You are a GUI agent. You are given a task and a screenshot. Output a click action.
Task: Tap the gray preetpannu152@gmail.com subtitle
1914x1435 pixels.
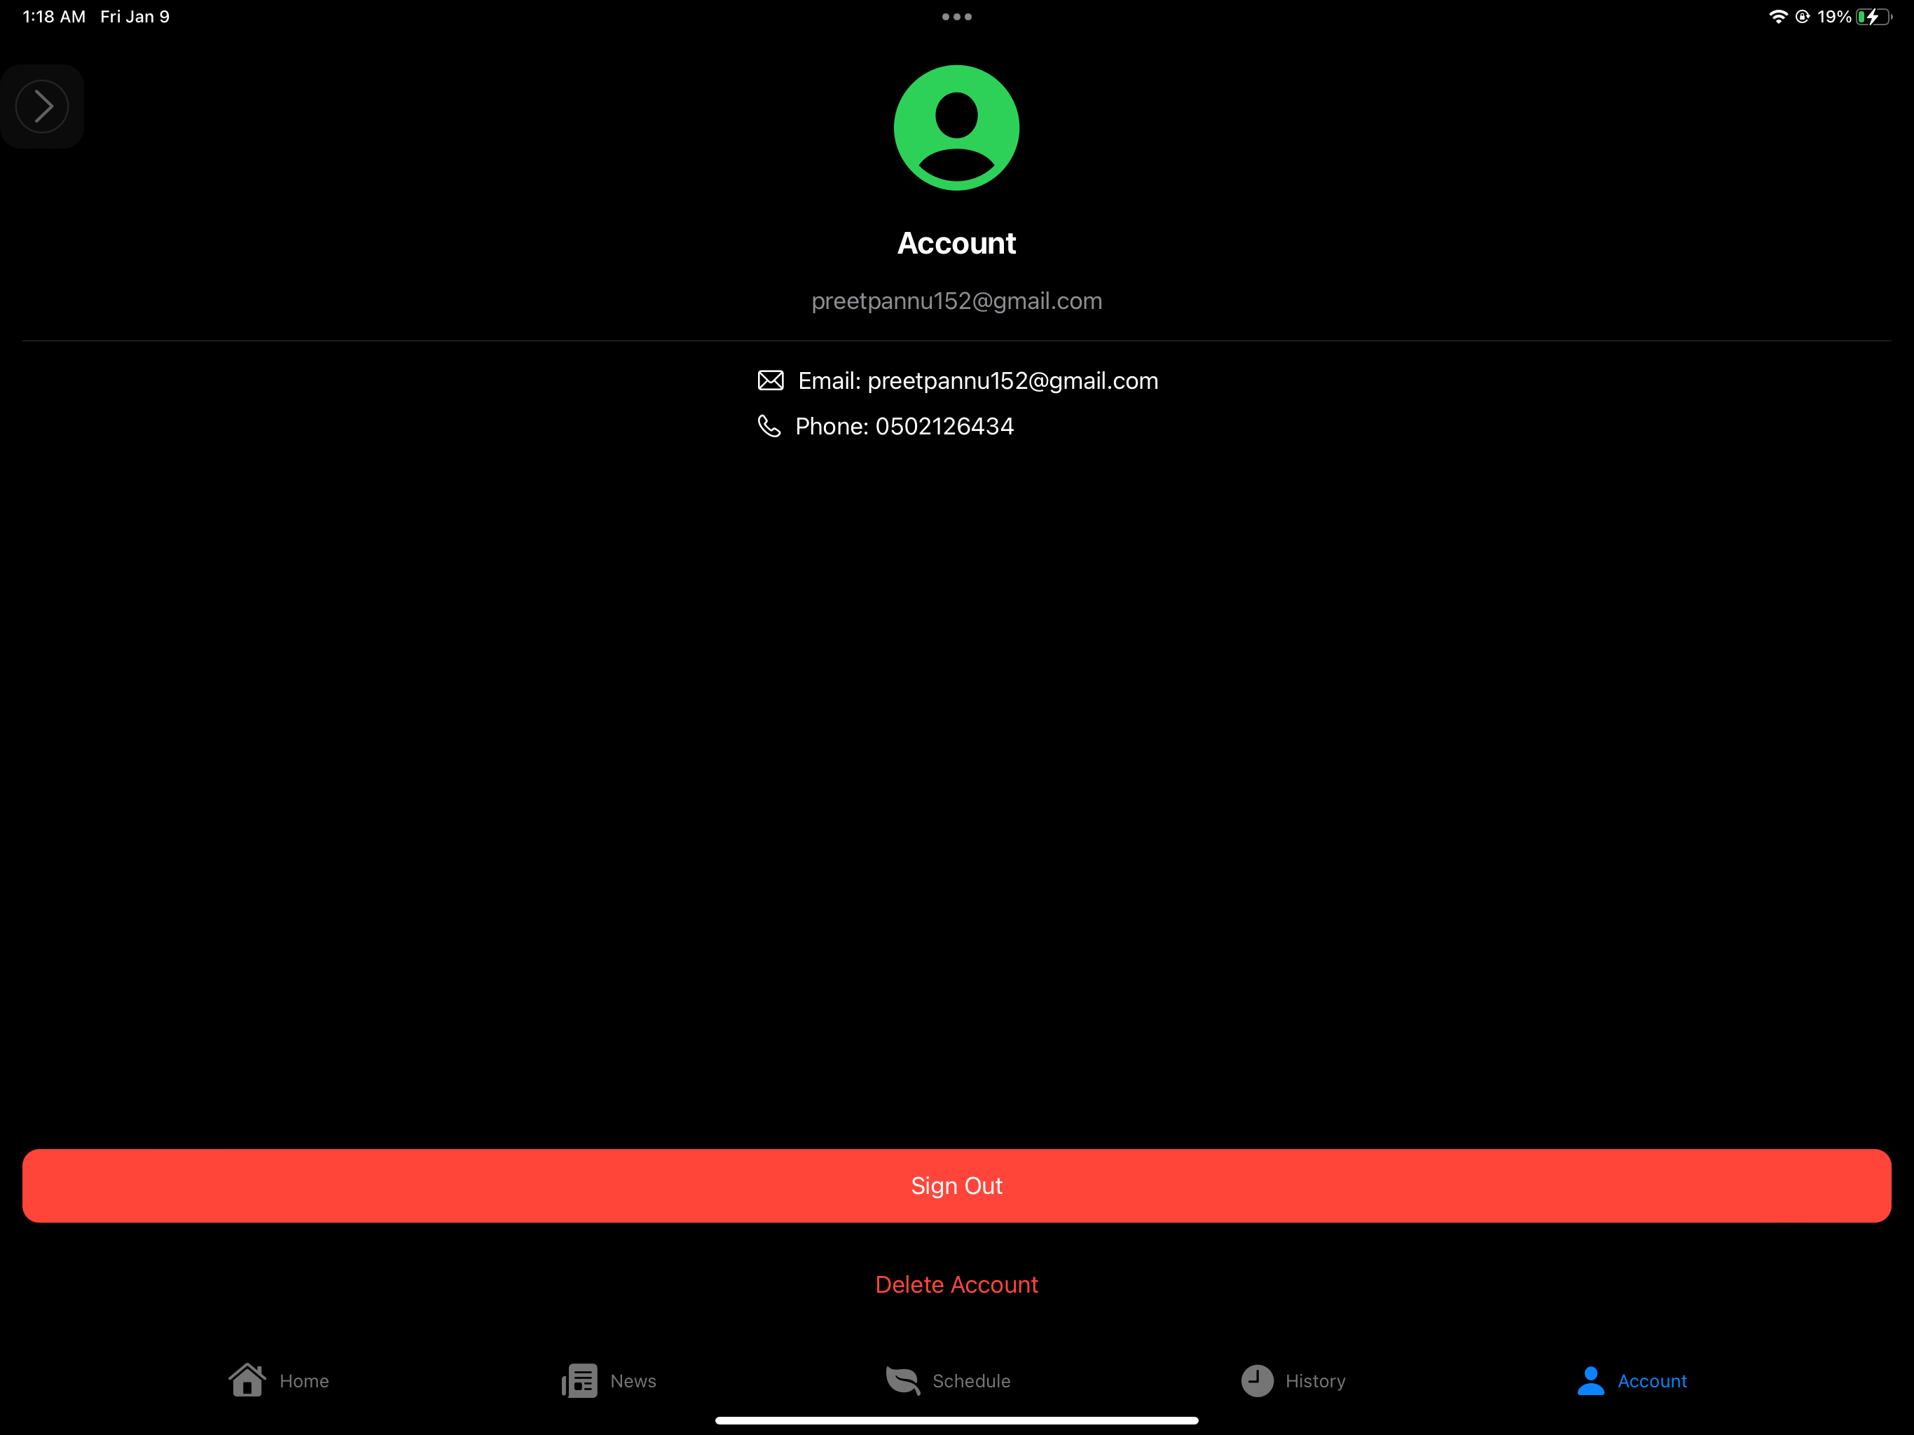(956, 301)
